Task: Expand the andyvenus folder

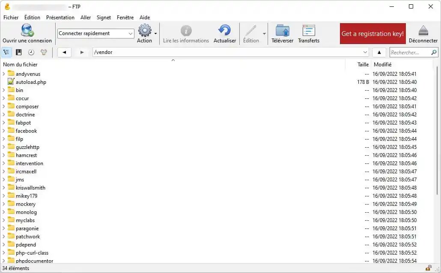Action: click(x=4, y=74)
